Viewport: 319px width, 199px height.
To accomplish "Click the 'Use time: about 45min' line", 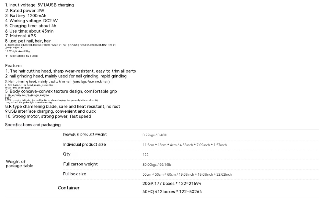I will click(29, 31).
